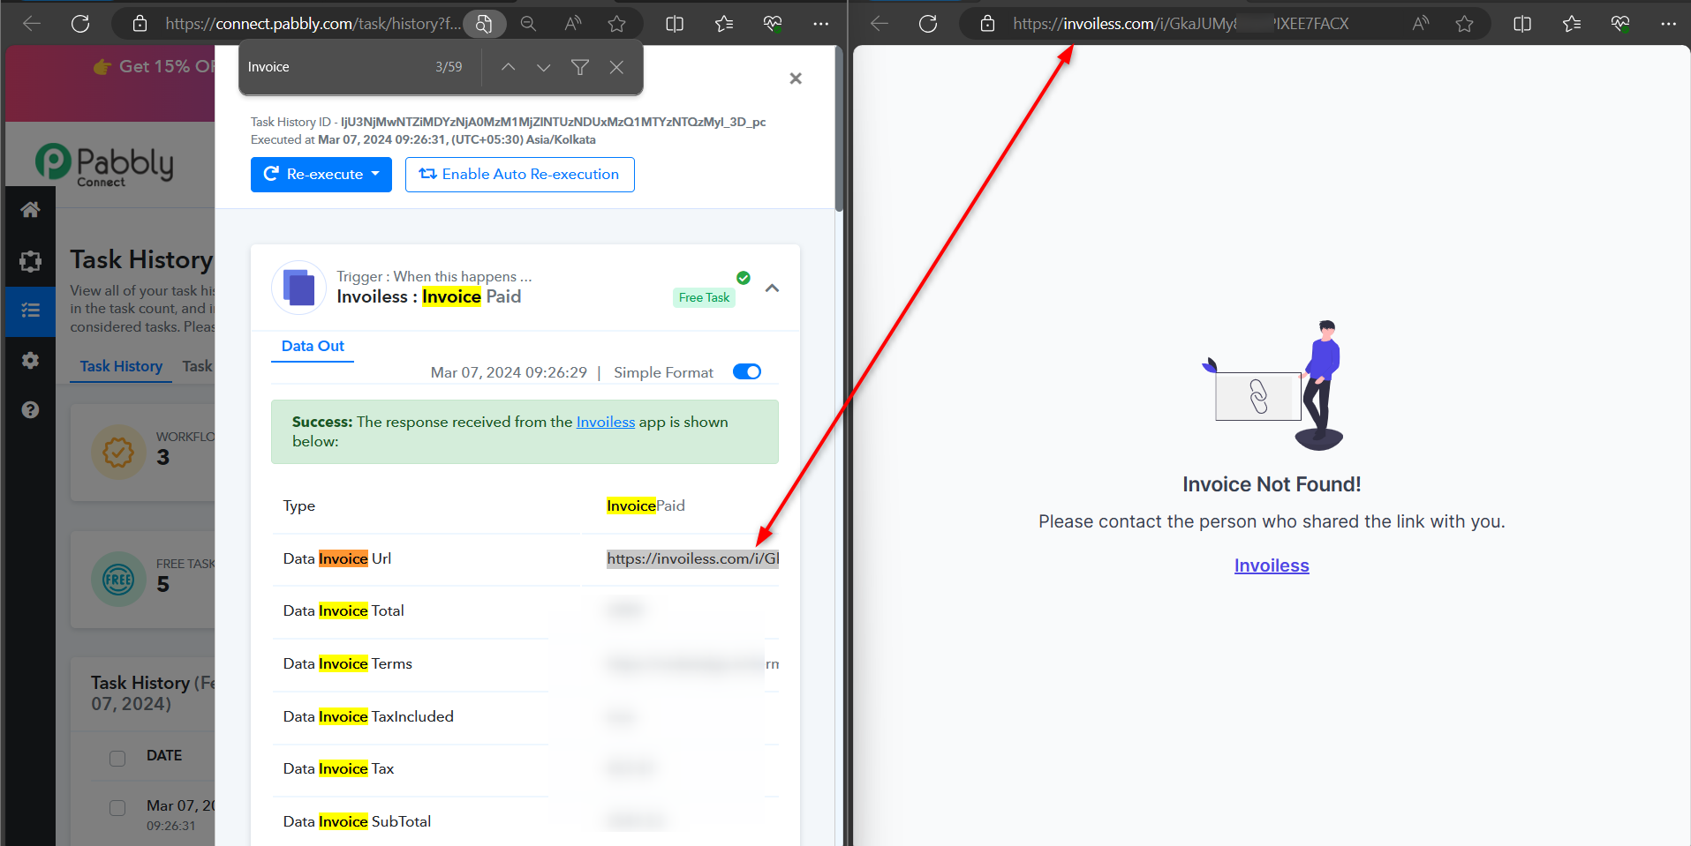Open Favorites list in the Invoiless window

tap(1572, 24)
